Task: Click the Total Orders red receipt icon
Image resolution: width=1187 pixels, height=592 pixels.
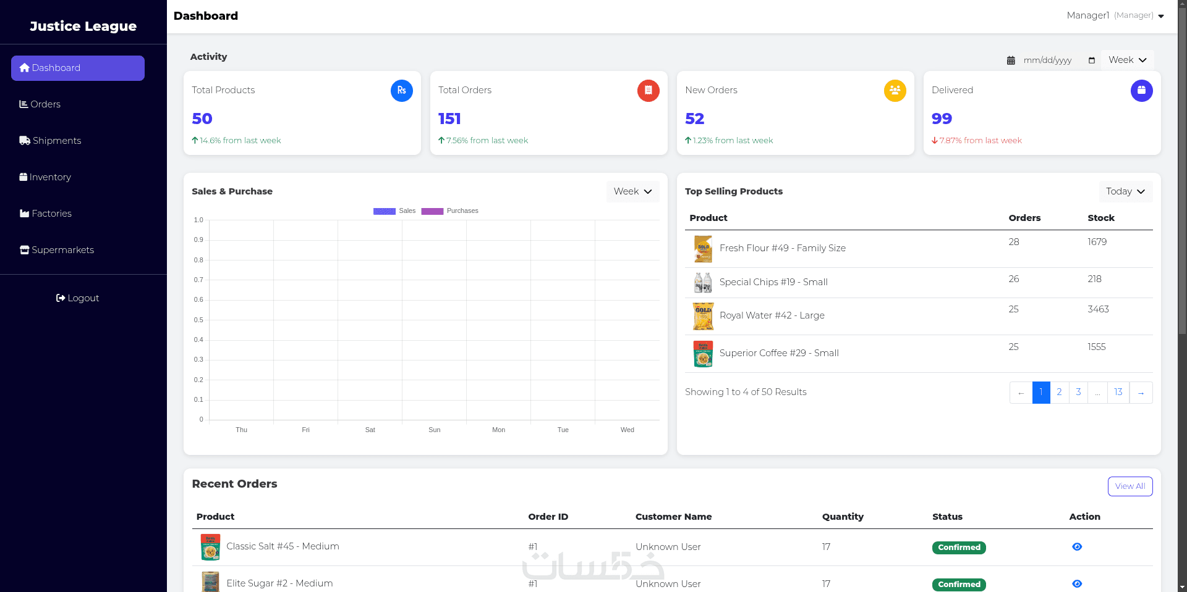Action: pos(649,91)
